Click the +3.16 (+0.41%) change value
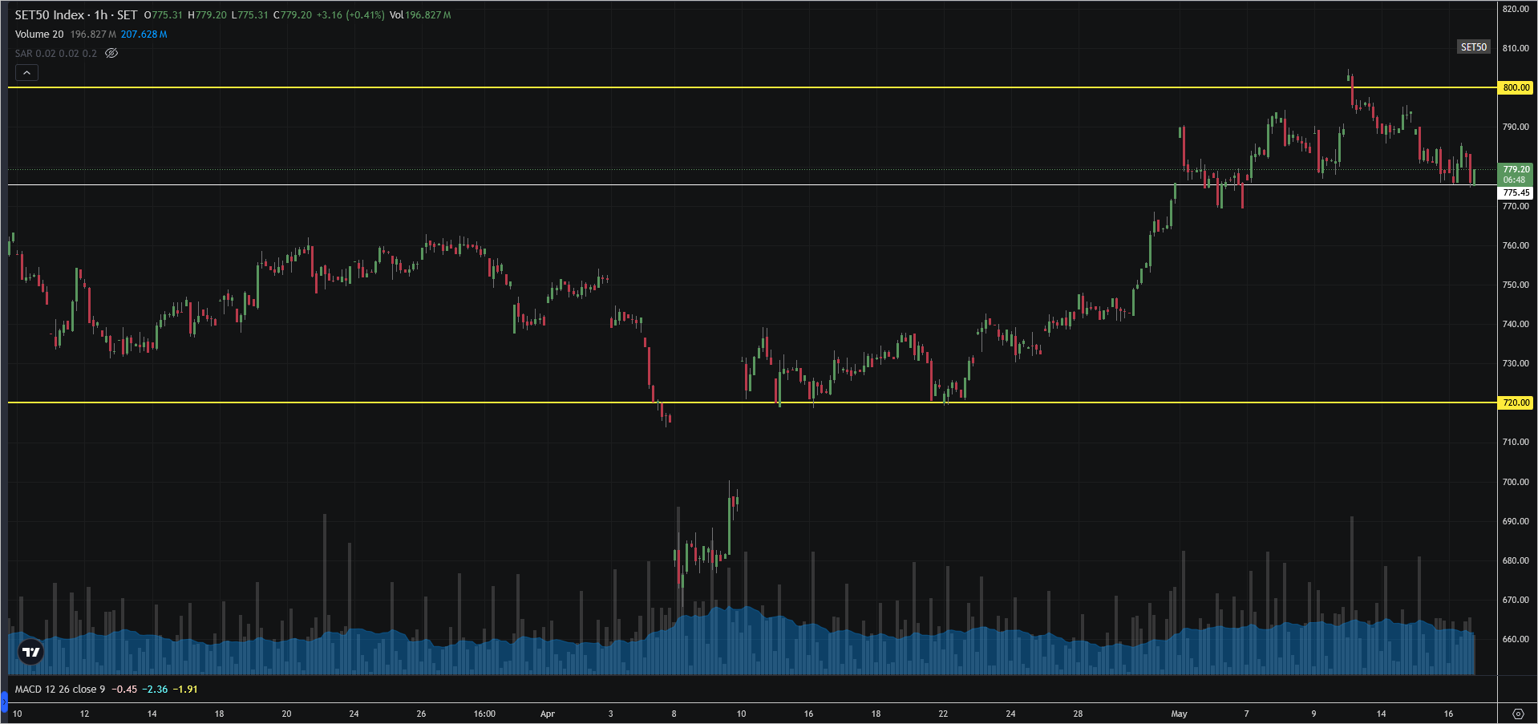1538x724 pixels. (x=350, y=15)
